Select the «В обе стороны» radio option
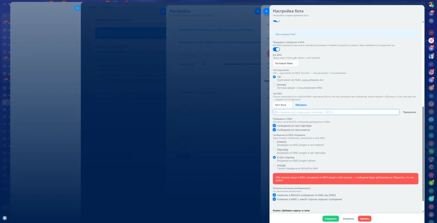437x223 pixels. pos(274,158)
